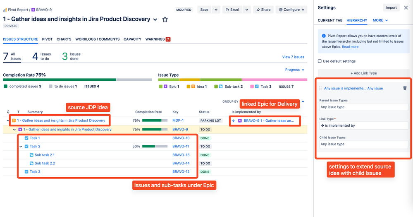
Task: Open the Excel export options dropdown arrow
Action: click(247, 10)
